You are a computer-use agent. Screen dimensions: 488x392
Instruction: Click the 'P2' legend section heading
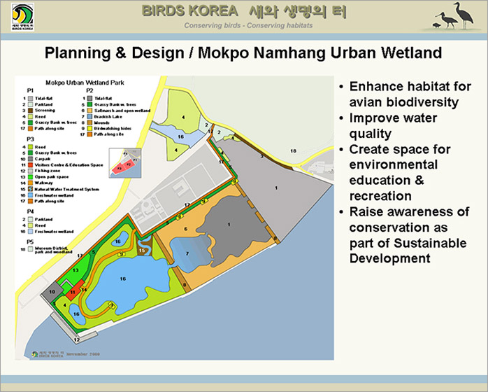89,91
